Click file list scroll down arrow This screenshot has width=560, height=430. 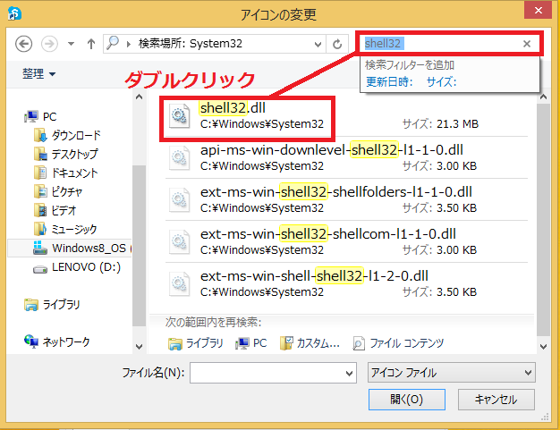coord(544,347)
